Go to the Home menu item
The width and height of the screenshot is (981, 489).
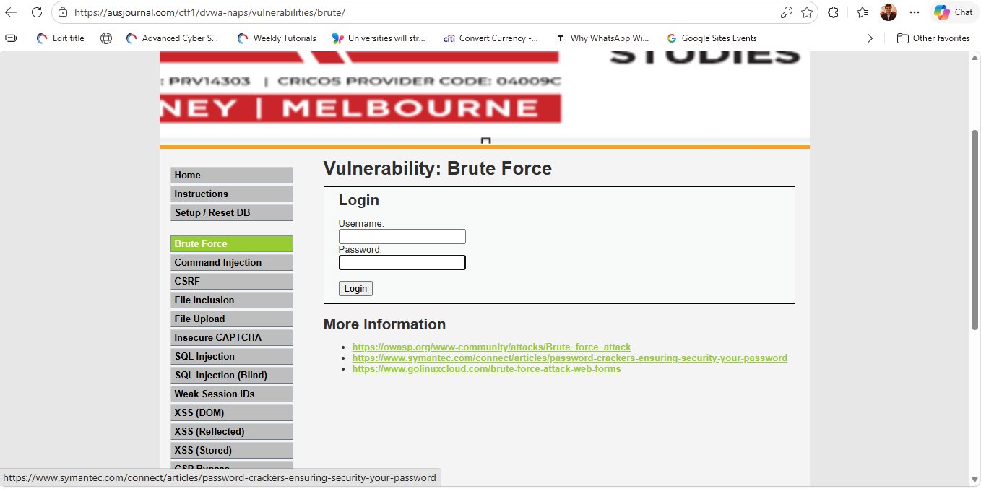(232, 176)
